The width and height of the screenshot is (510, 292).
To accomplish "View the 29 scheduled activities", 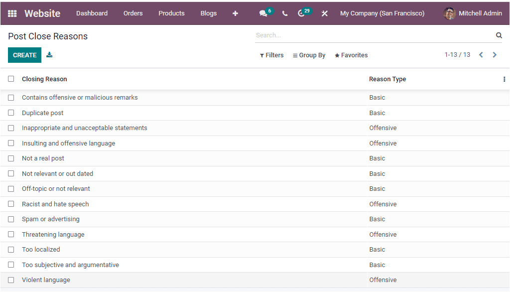I will (302, 13).
